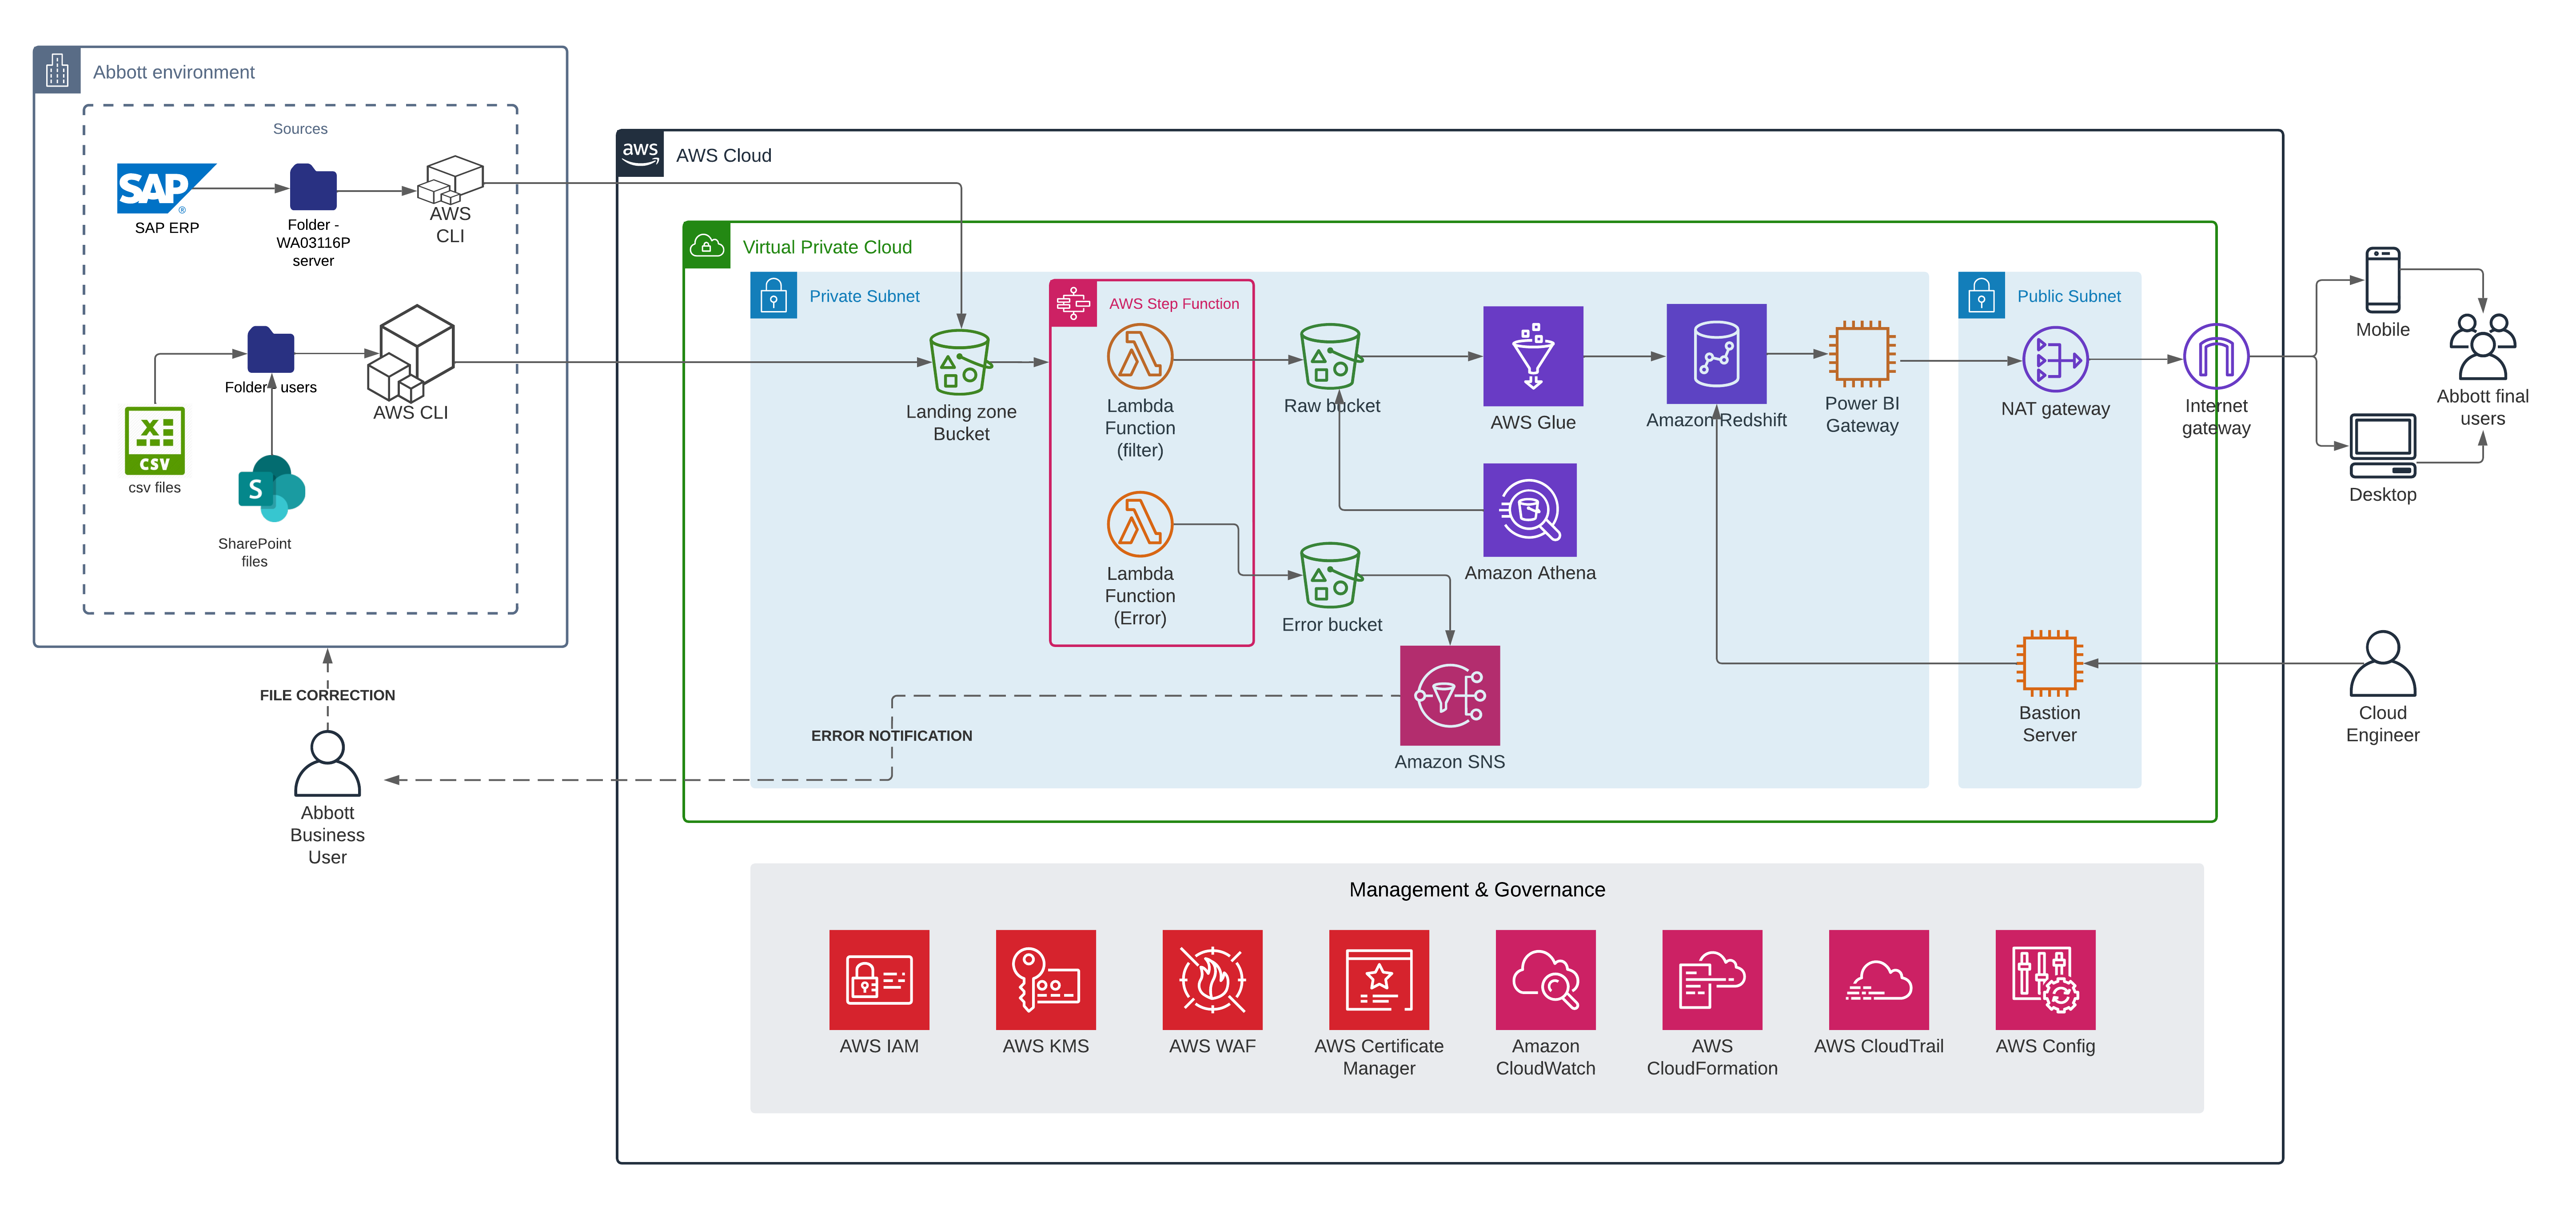The width and height of the screenshot is (2576, 1214).
Task: Click the Amazon CloudWatch icon
Action: 1546,980
